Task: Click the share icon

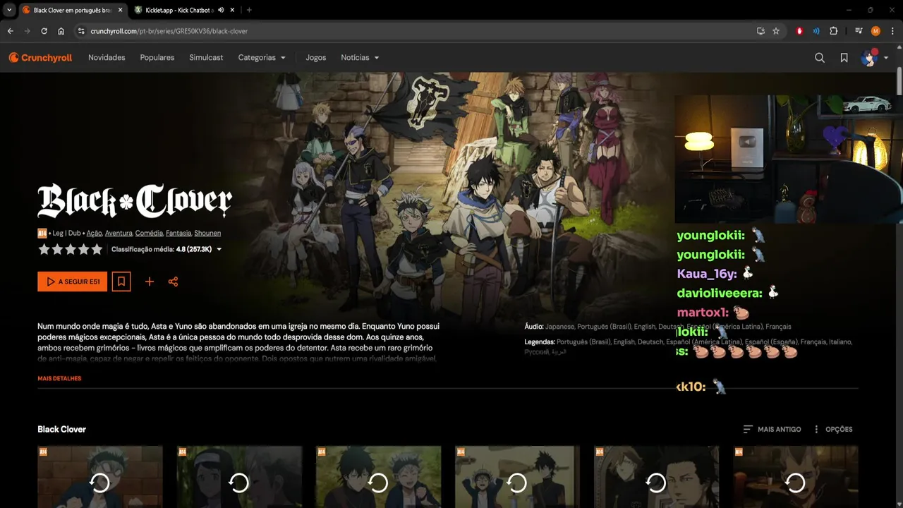Action: coord(173,282)
